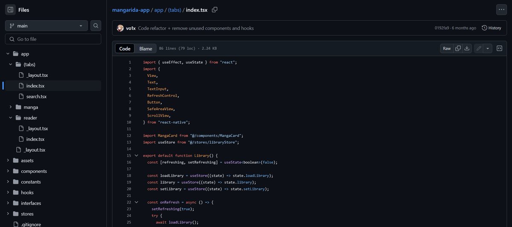Select line number 1 in code
This screenshot has height=227, width=512.
click(130, 62)
